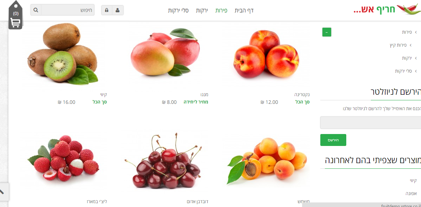Expand the פירות category chevron
421x207 pixels.
[416, 32]
